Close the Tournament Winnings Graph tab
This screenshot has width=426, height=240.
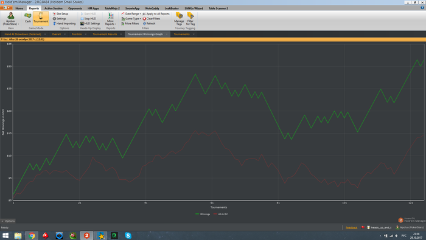pos(167,34)
